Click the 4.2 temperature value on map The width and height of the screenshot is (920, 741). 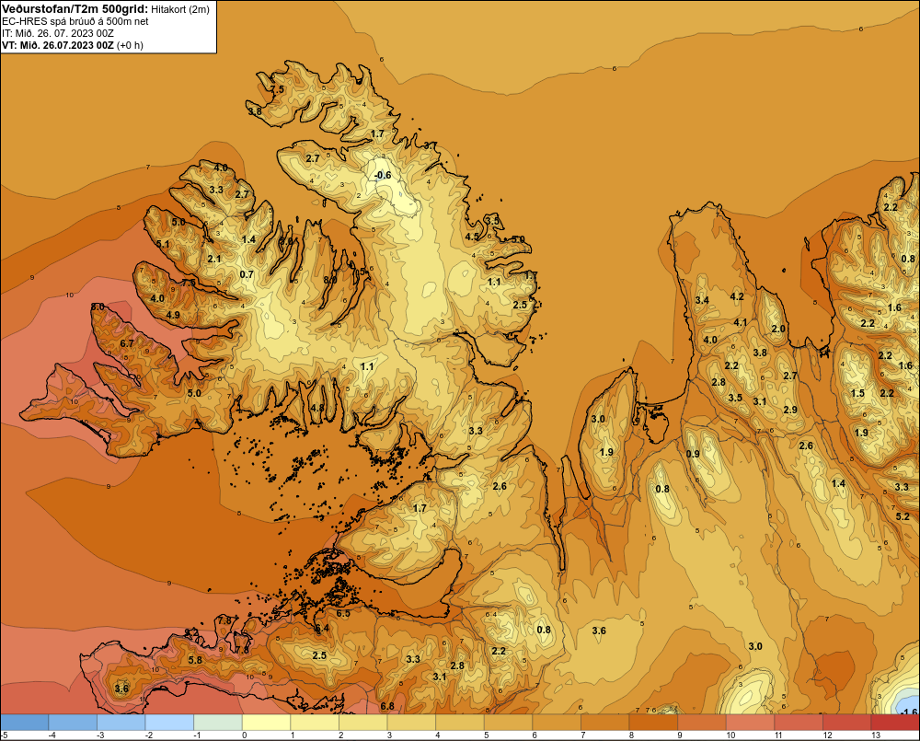click(737, 296)
